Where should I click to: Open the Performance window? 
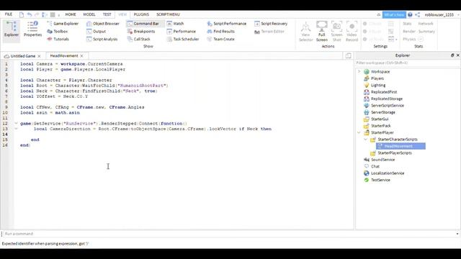pyautogui.click(x=181, y=31)
